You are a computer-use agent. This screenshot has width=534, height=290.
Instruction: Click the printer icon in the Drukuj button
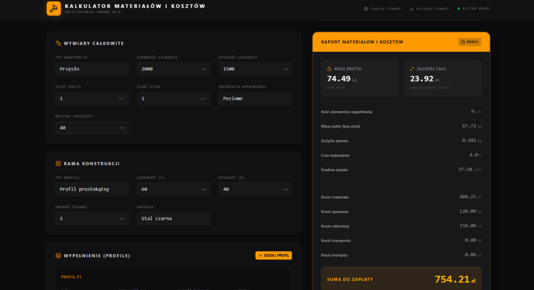(463, 42)
